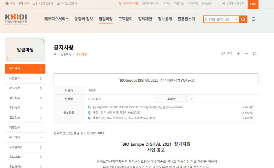This screenshot has height=168, width=274.
Task: Switch to ENGLISH site
Action: tap(207, 4)
